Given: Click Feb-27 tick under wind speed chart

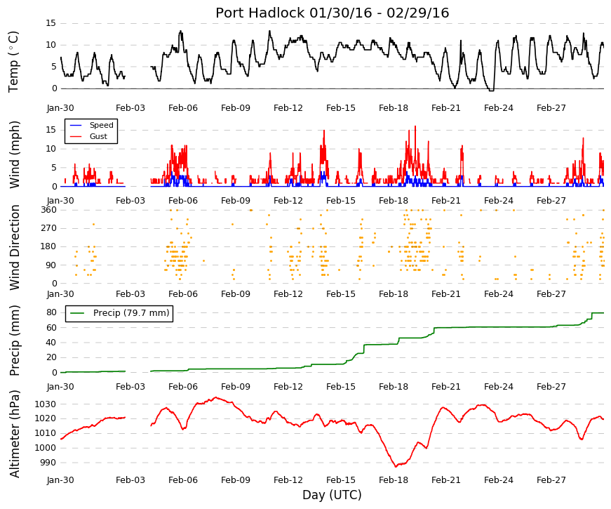Looking at the screenshot, I should click(551, 201).
